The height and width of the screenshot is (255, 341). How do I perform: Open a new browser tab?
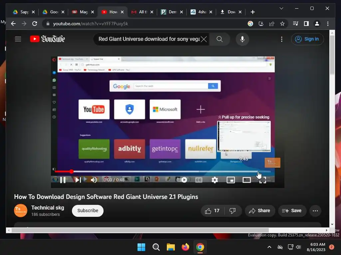click(252, 12)
